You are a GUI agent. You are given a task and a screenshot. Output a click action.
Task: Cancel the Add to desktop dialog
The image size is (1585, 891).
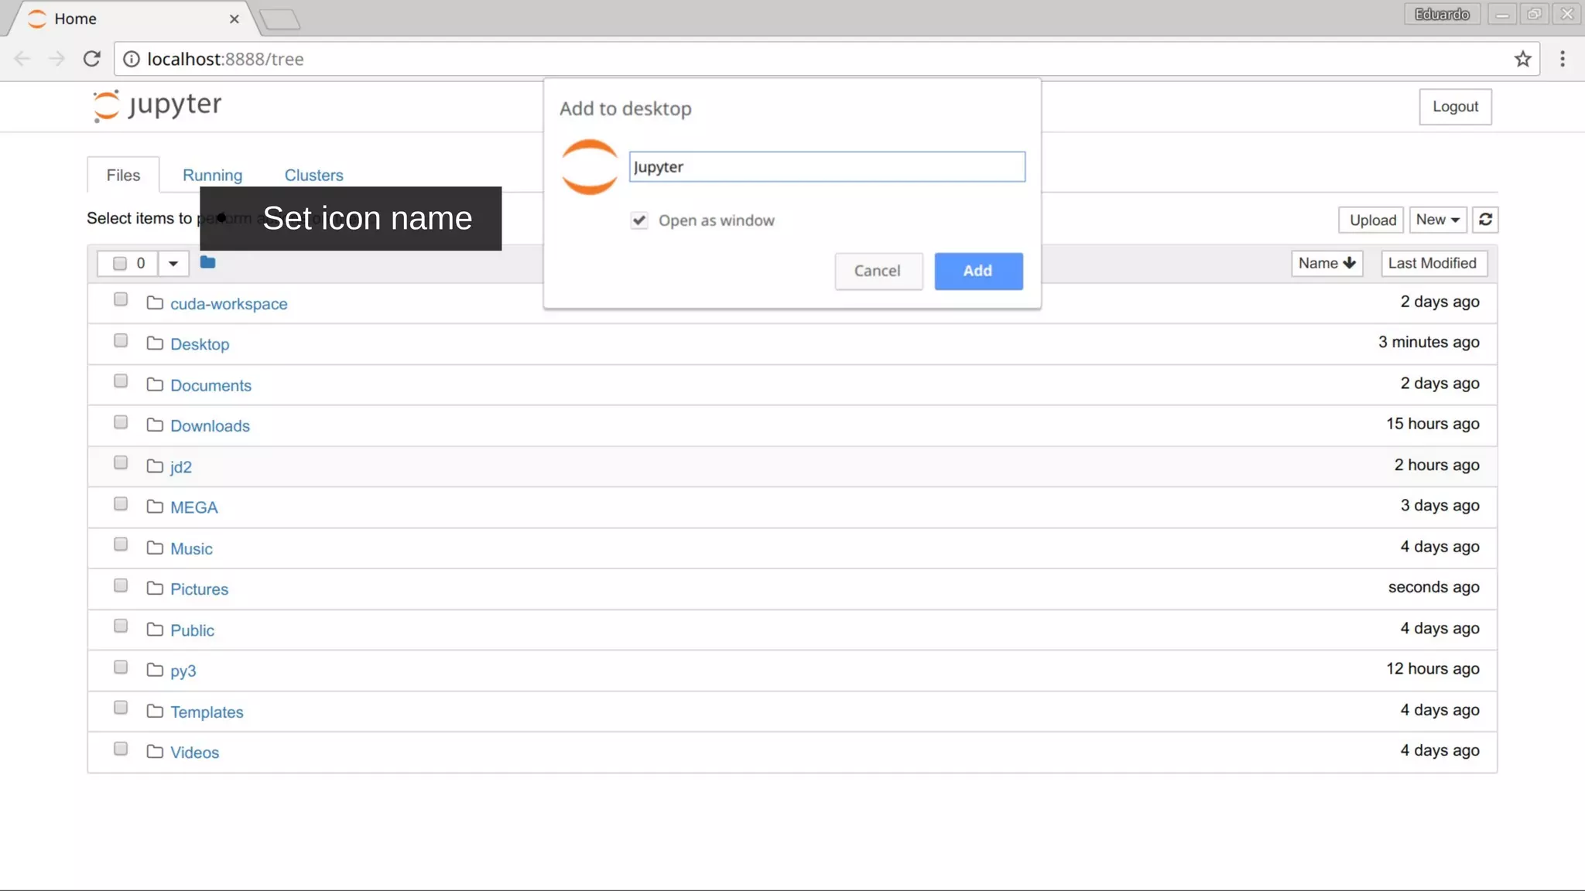pos(878,271)
